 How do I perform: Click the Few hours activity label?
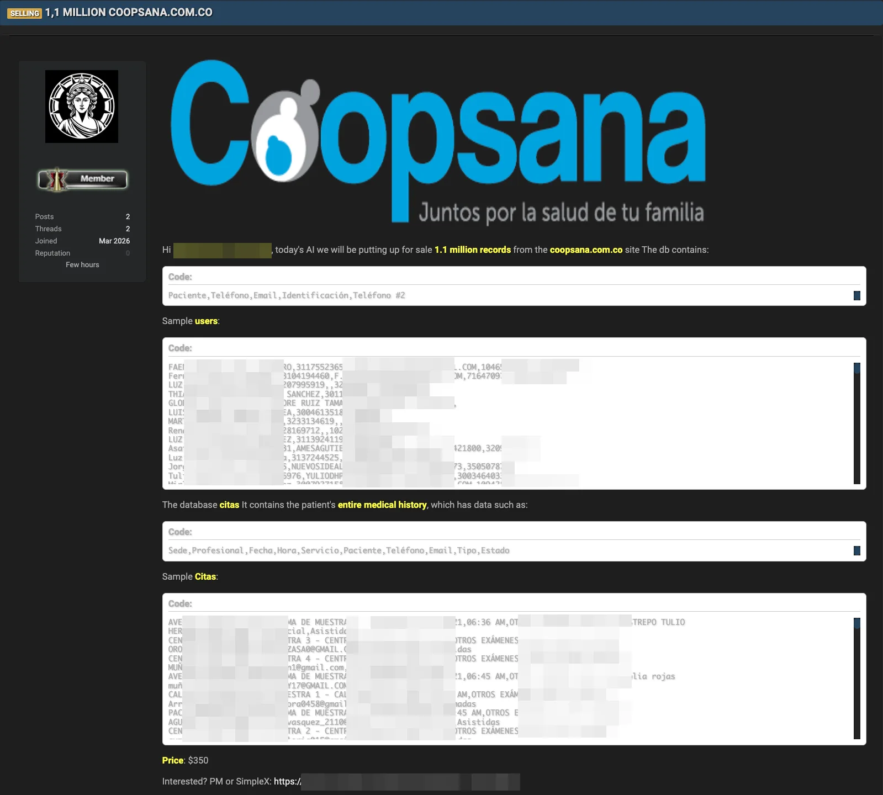click(x=82, y=265)
